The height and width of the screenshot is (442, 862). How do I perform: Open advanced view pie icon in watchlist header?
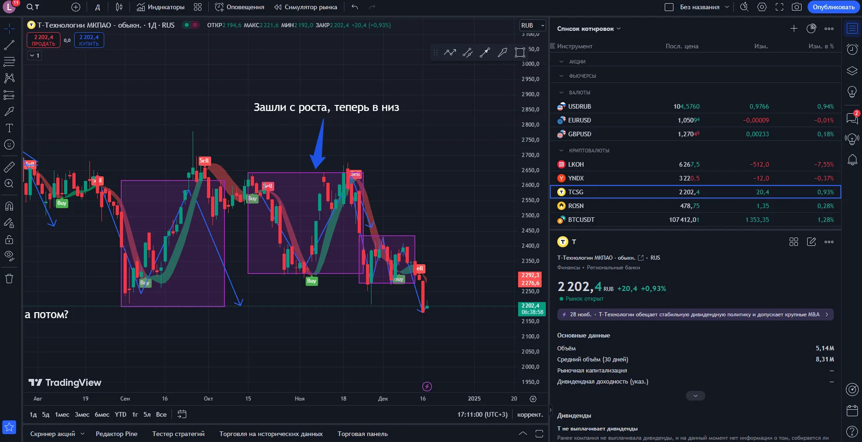point(811,29)
